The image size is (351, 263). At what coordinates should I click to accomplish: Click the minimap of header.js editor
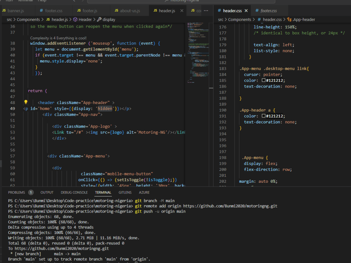(198, 53)
